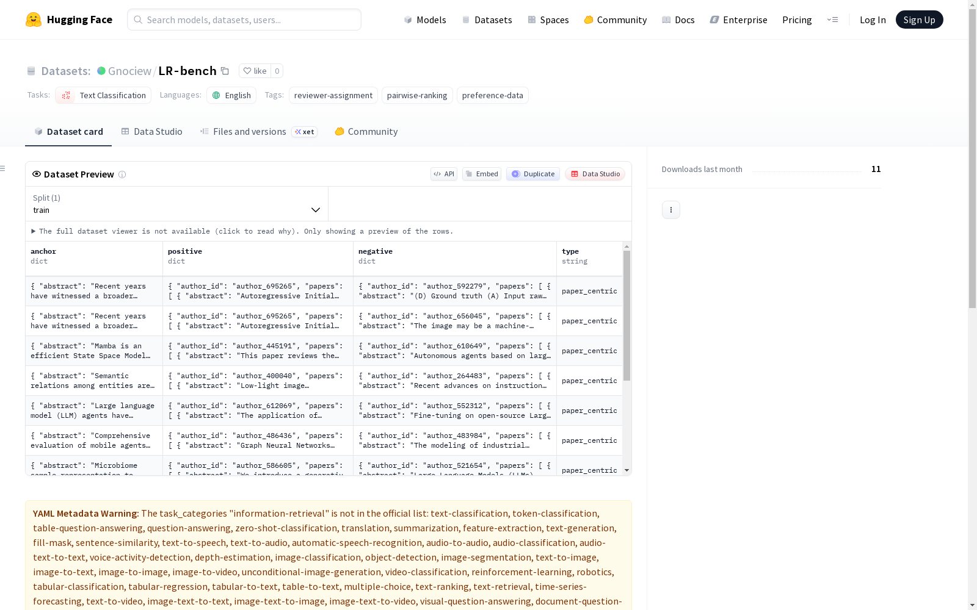977x610 pixels.
Task: Open Data Studio from the preview header
Action: pos(595,174)
